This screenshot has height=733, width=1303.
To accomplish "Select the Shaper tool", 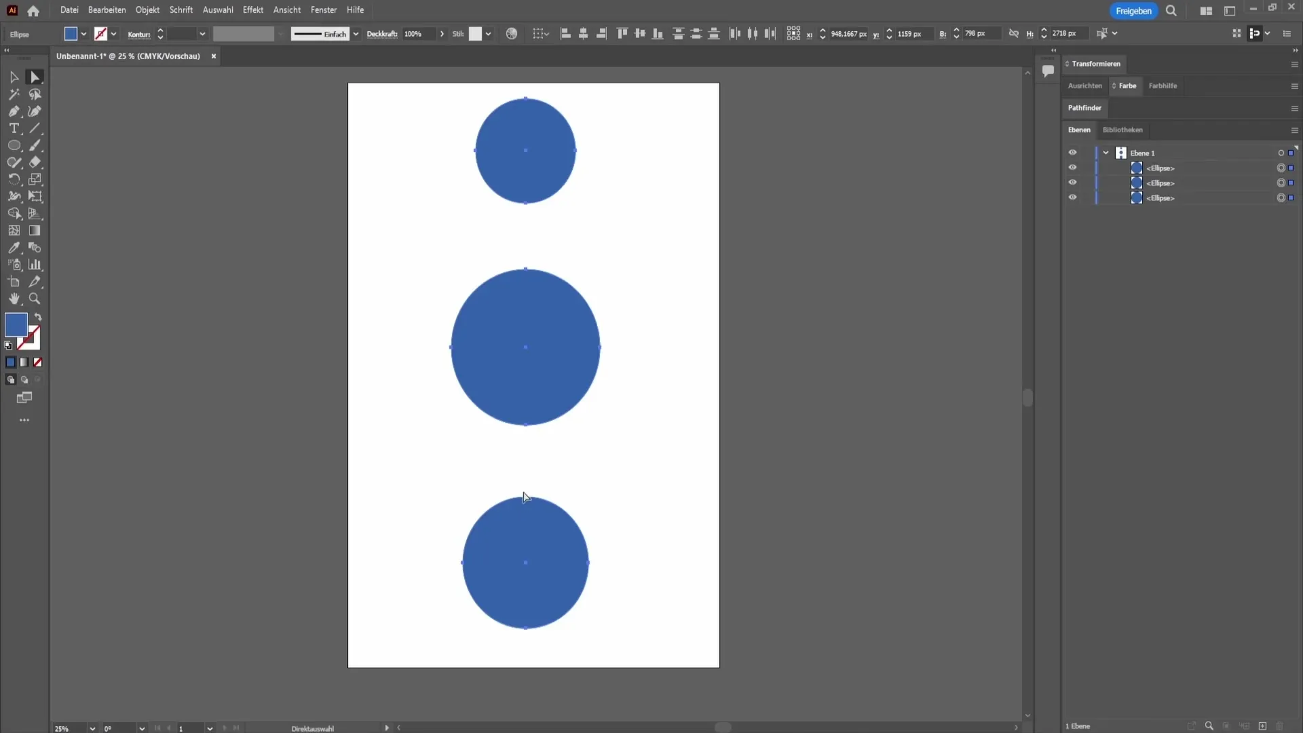I will point(14,162).
